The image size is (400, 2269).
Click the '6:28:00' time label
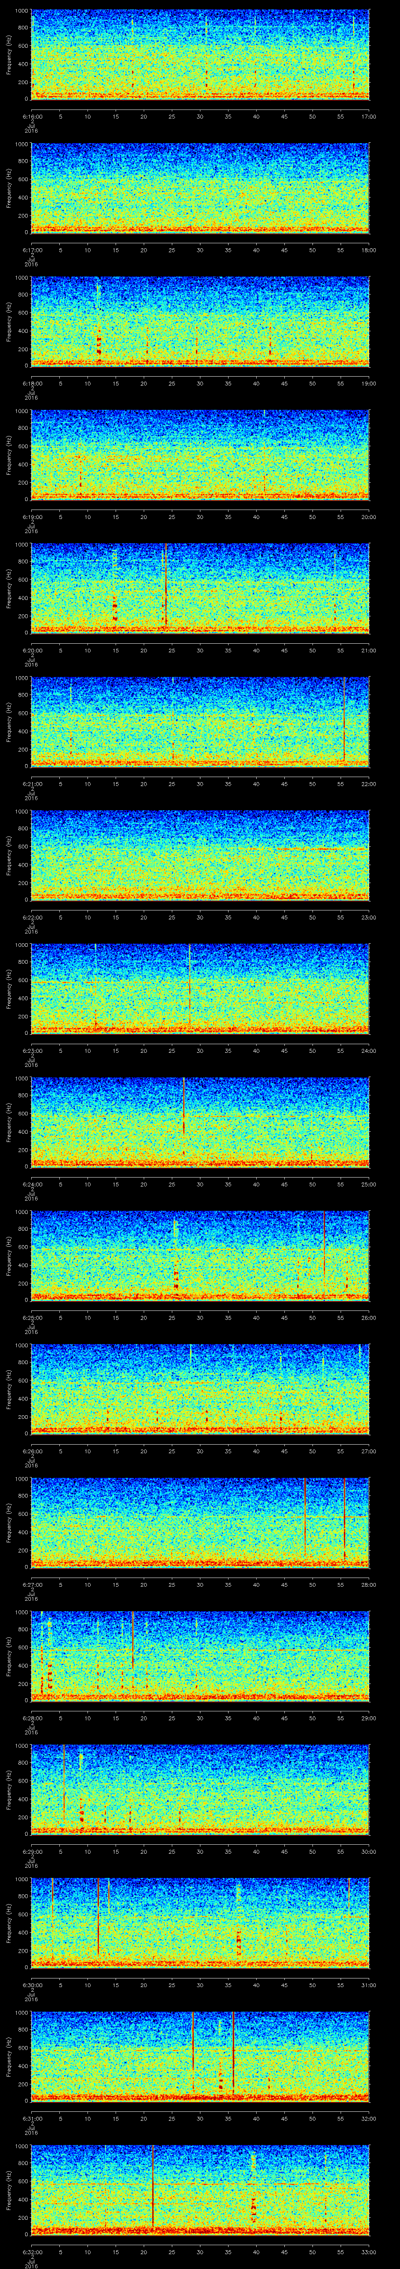32,1718
